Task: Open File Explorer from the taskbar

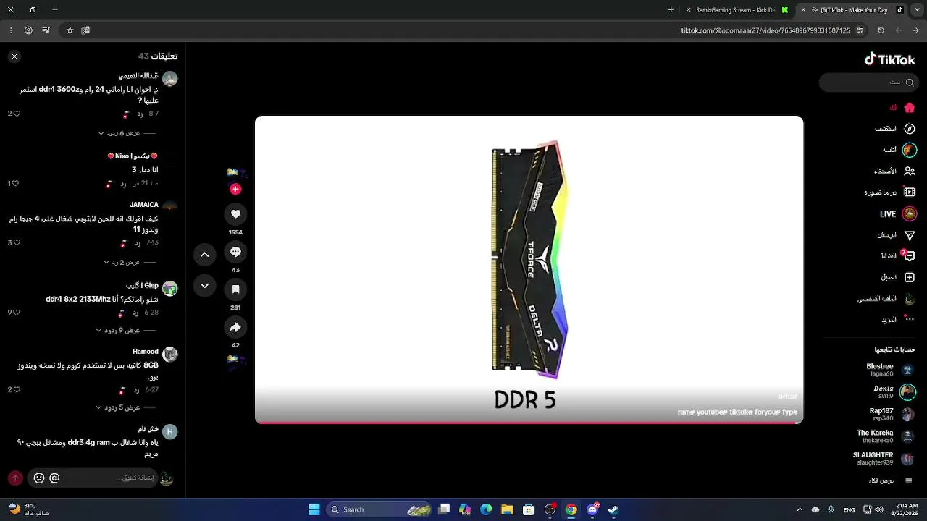Action: pos(508,509)
